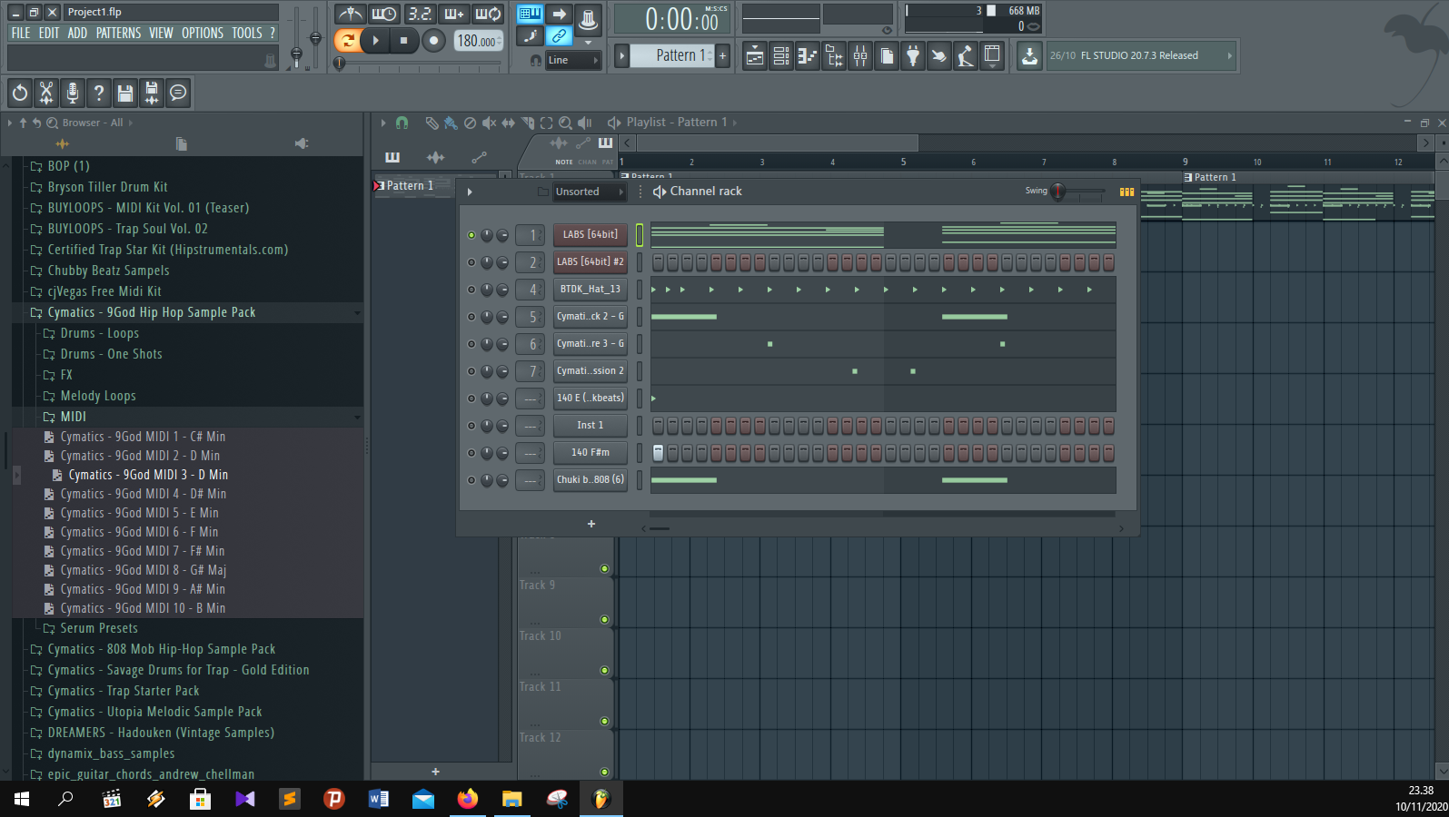Toggle multilink to controllers link icon
This screenshot has height=817, width=1449.
tap(560, 36)
